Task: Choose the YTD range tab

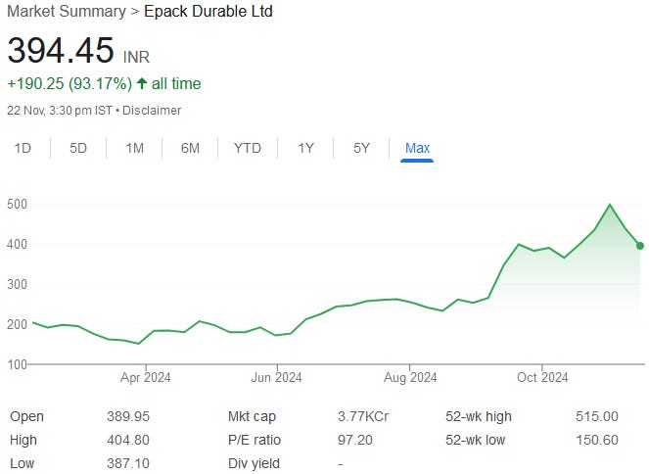Action: [248, 148]
